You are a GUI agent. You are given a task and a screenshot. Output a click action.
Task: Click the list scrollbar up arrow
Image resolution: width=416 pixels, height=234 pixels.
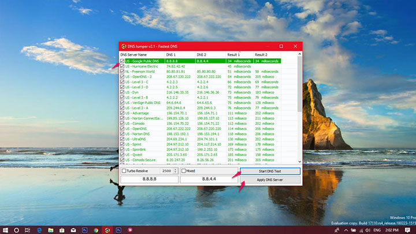coord(299,54)
